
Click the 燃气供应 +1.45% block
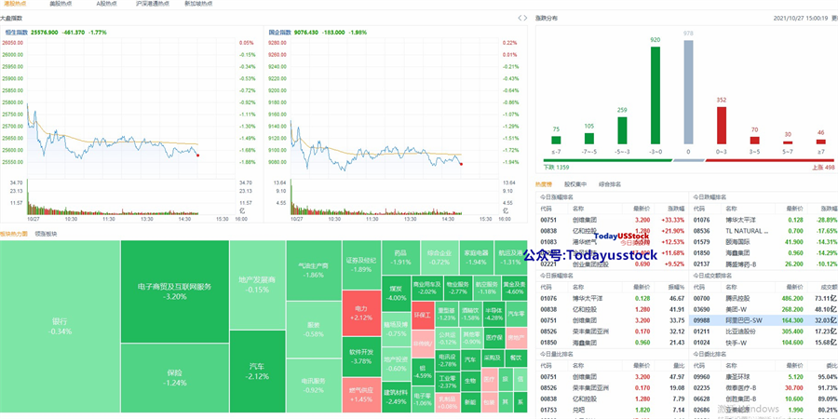360,395
